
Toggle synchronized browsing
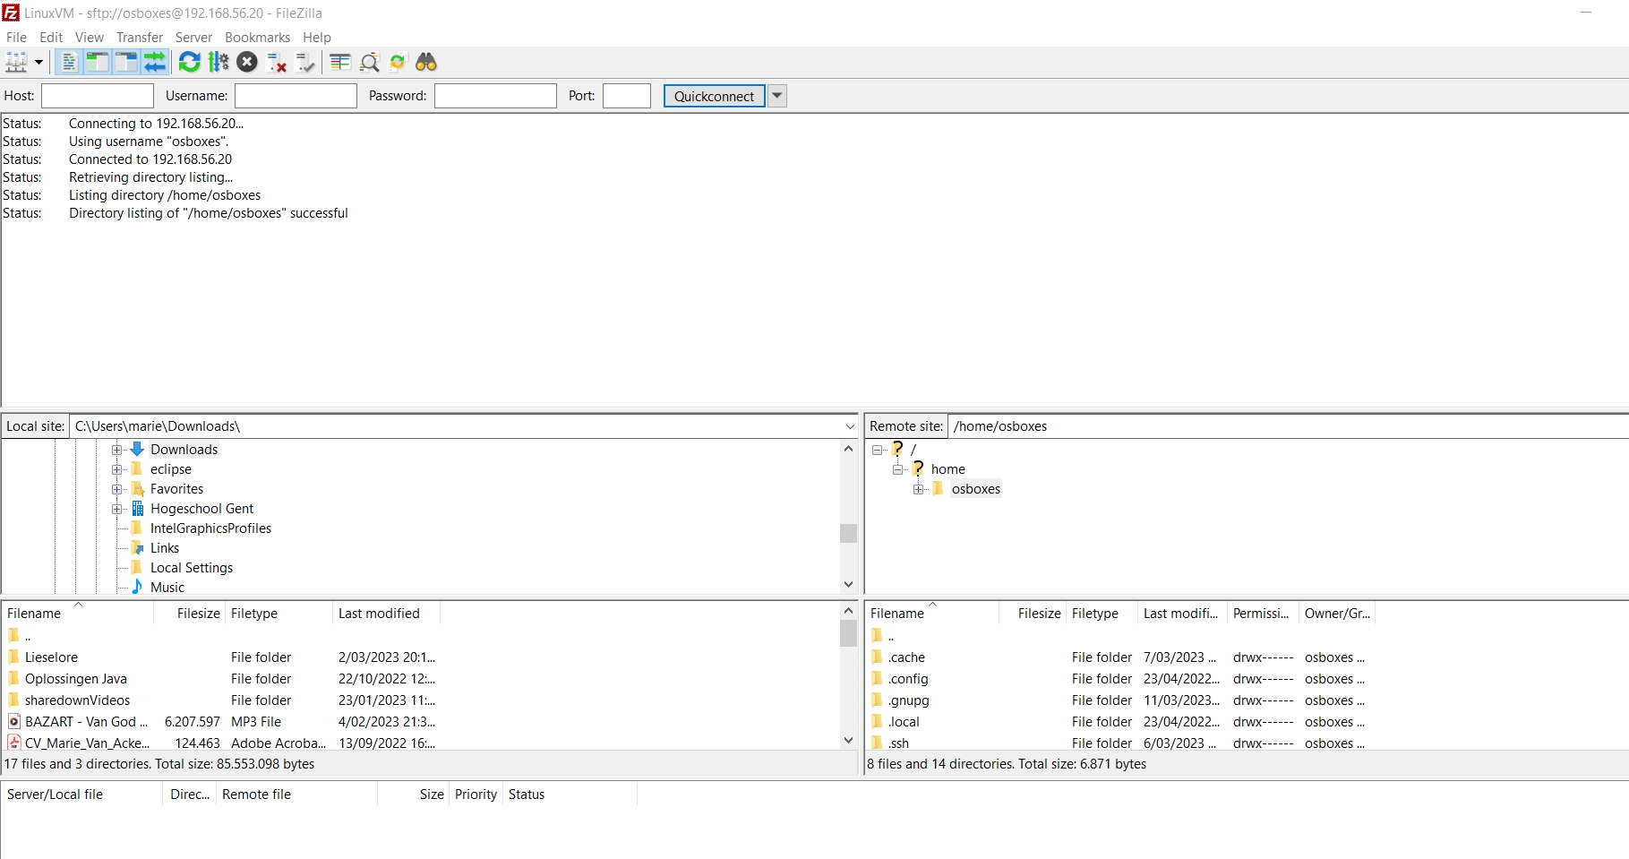398,62
